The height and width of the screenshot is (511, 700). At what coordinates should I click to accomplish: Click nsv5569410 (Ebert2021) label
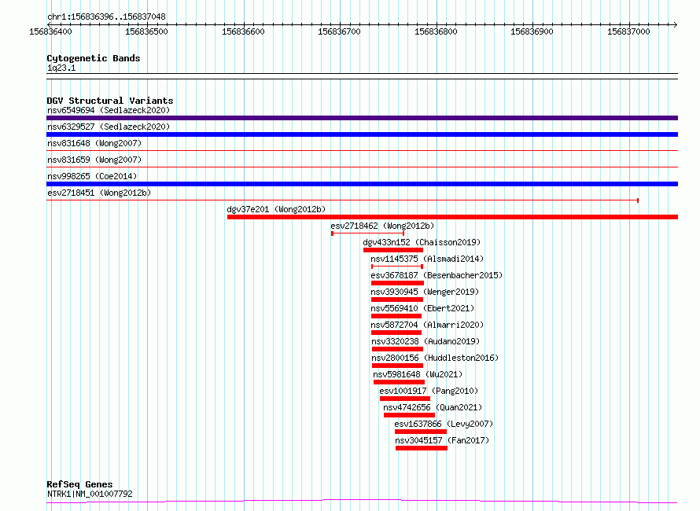[422, 308]
